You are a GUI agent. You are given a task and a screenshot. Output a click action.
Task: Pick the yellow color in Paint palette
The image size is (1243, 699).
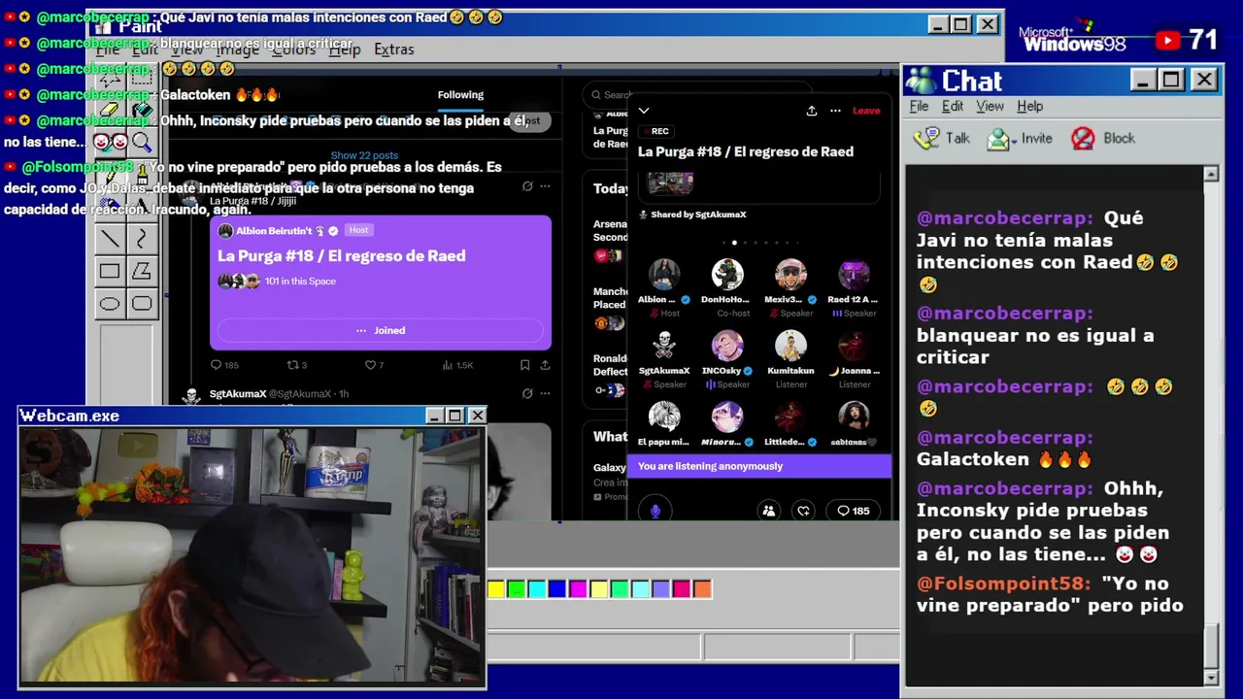(x=495, y=589)
